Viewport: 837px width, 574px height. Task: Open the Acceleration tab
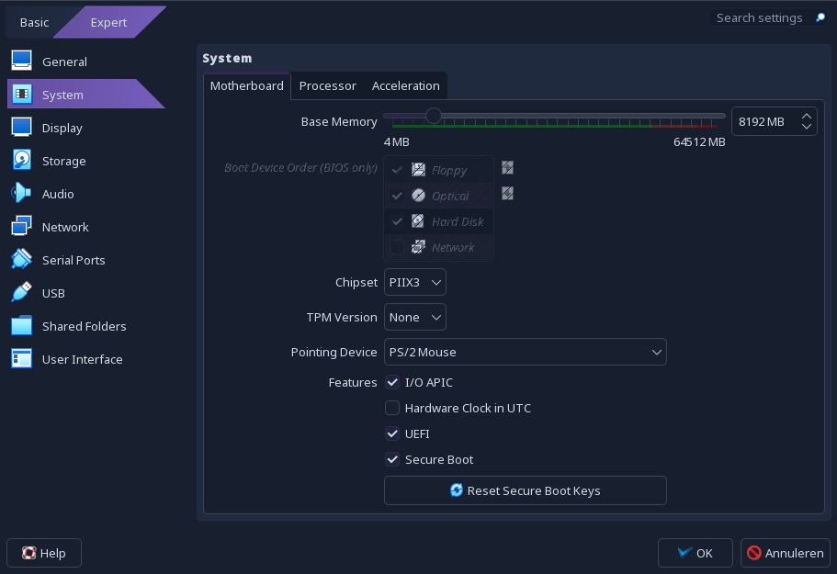[406, 86]
